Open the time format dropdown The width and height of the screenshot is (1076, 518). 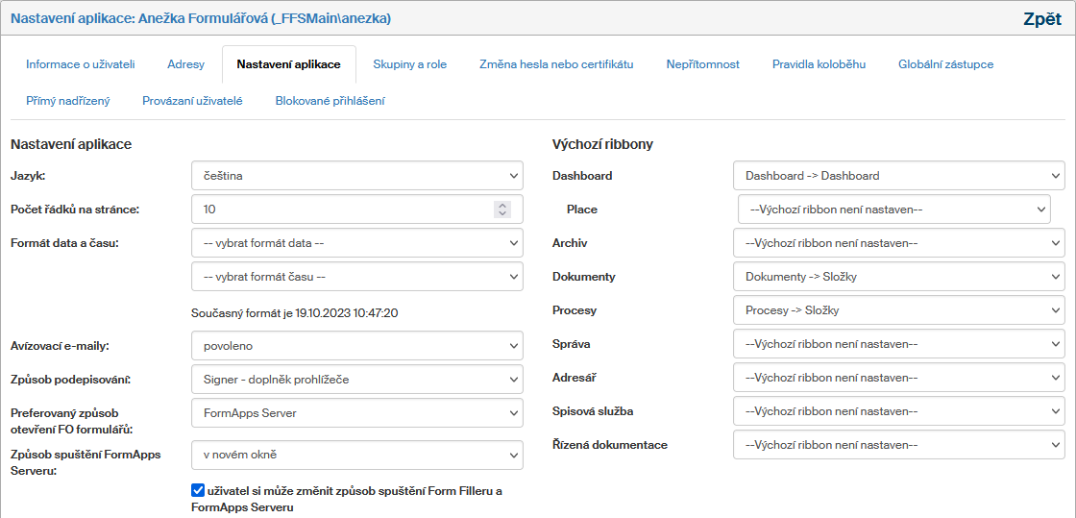357,277
